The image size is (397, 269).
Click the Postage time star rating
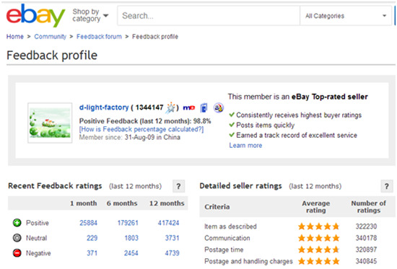[x=318, y=250]
